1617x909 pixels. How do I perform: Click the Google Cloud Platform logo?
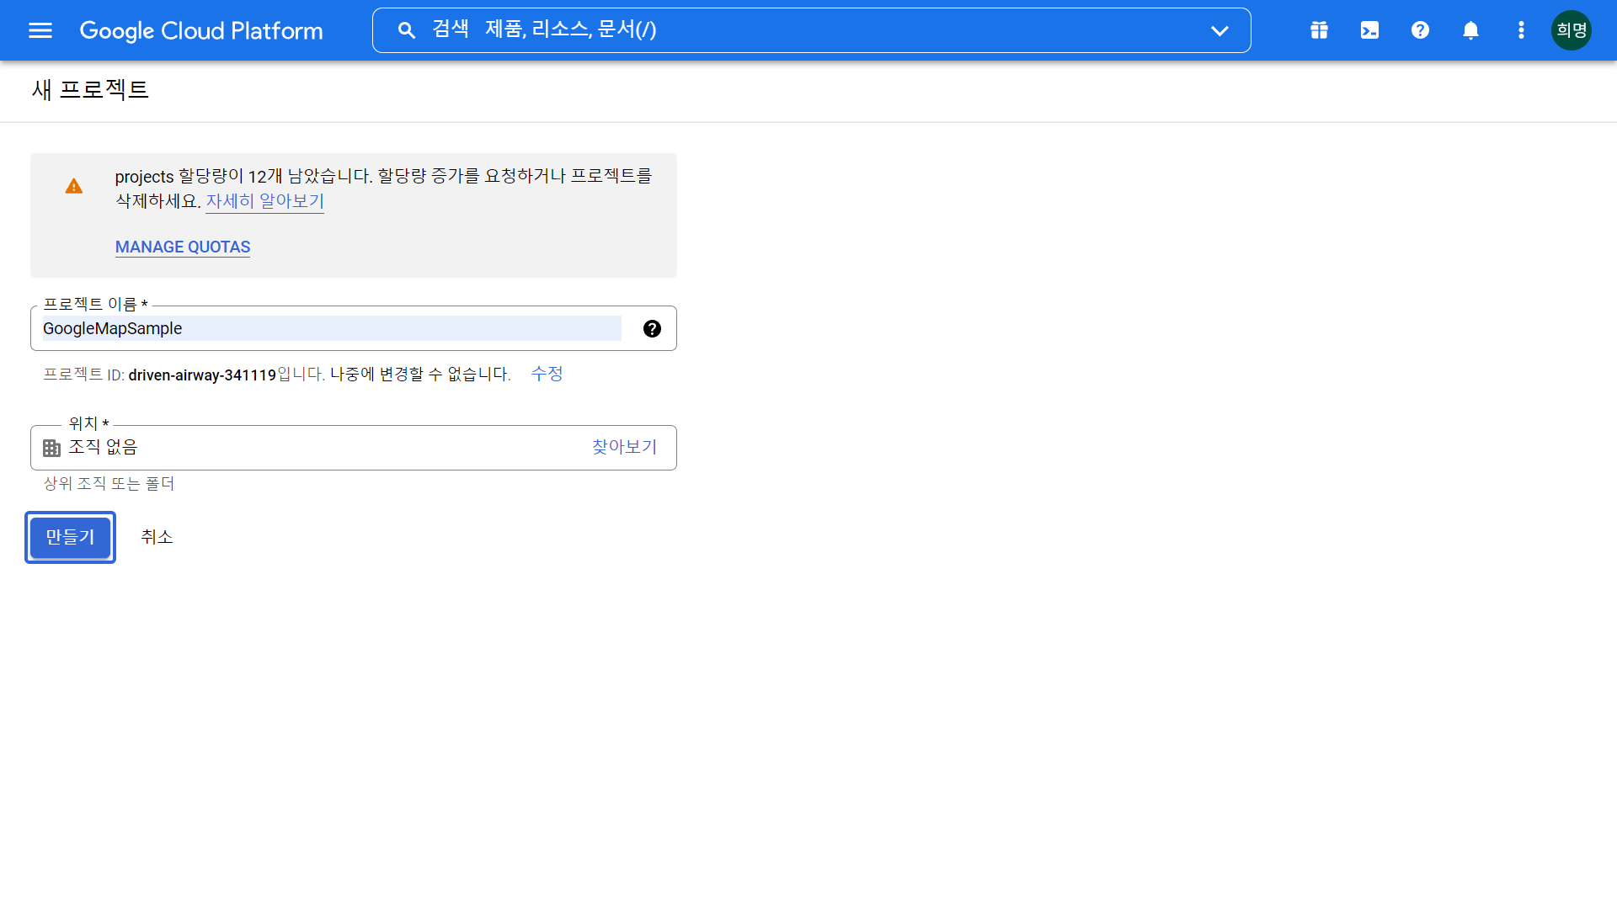201,31
